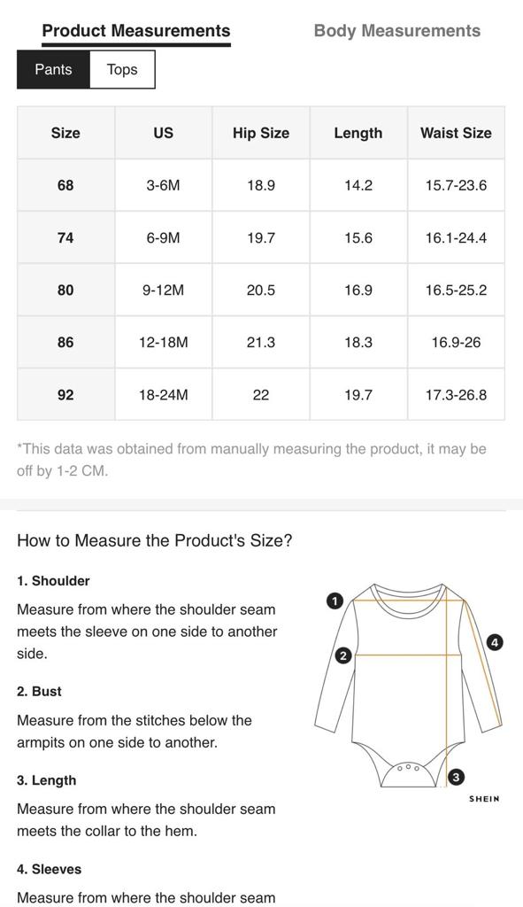Image resolution: width=523 pixels, height=907 pixels.
Task: Click marker 4 beside the sleeve
Action: click(495, 641)
